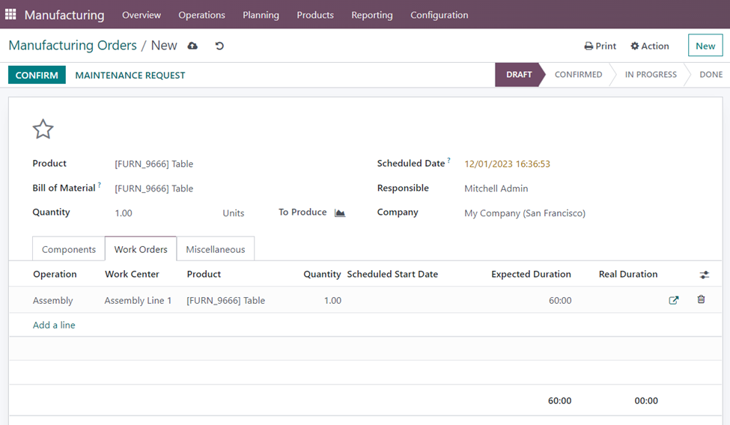The image size is (730, 425).
Task: Click the discard changes undo icon
Action: click(x=219, y=46)
